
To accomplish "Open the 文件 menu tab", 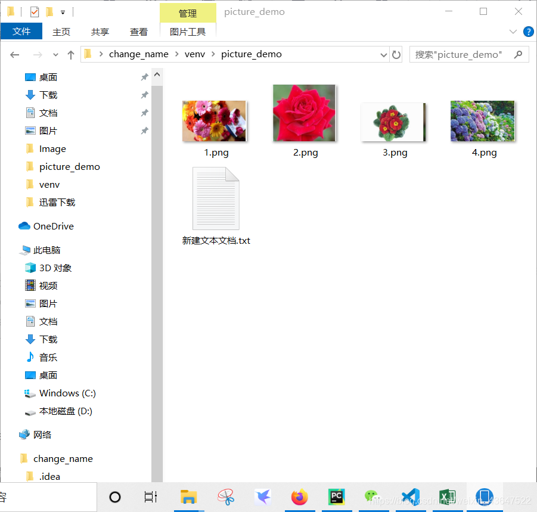I will click(x=21, y=32).
